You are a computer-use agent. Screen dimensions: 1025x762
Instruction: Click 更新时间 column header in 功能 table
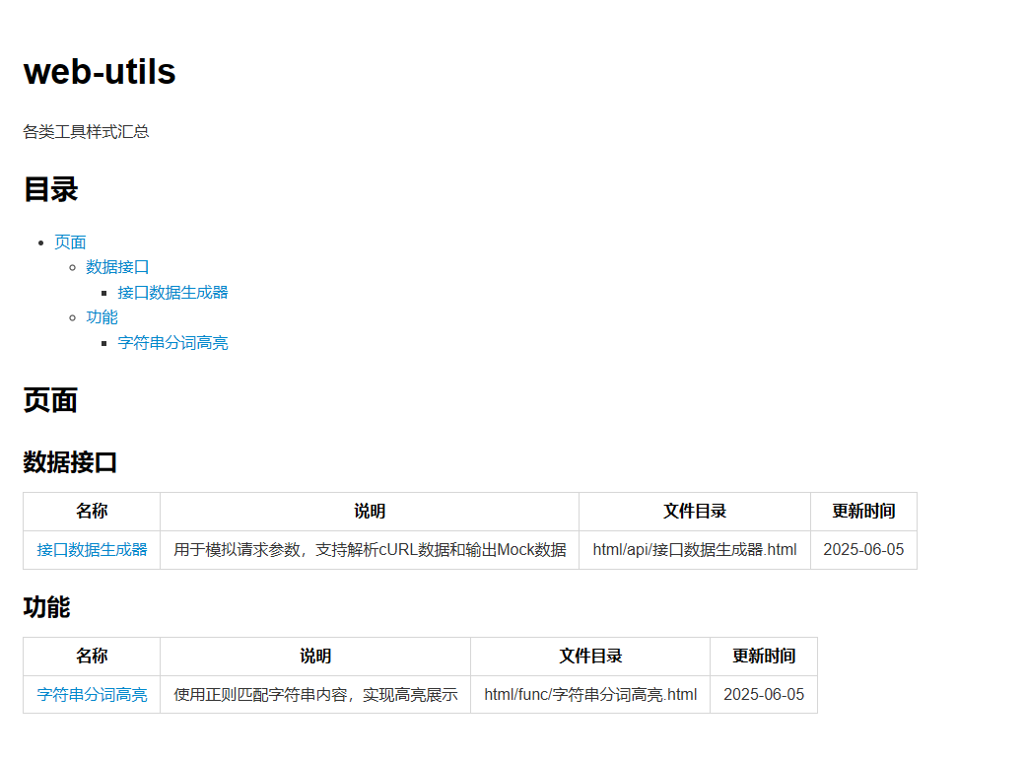point(763,656)
